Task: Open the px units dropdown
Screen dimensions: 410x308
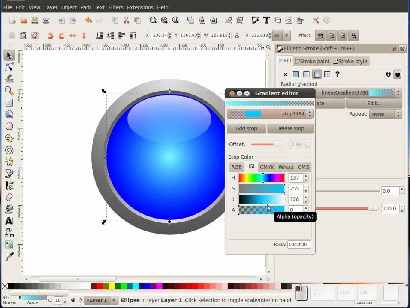Action: tap(281, 36)
